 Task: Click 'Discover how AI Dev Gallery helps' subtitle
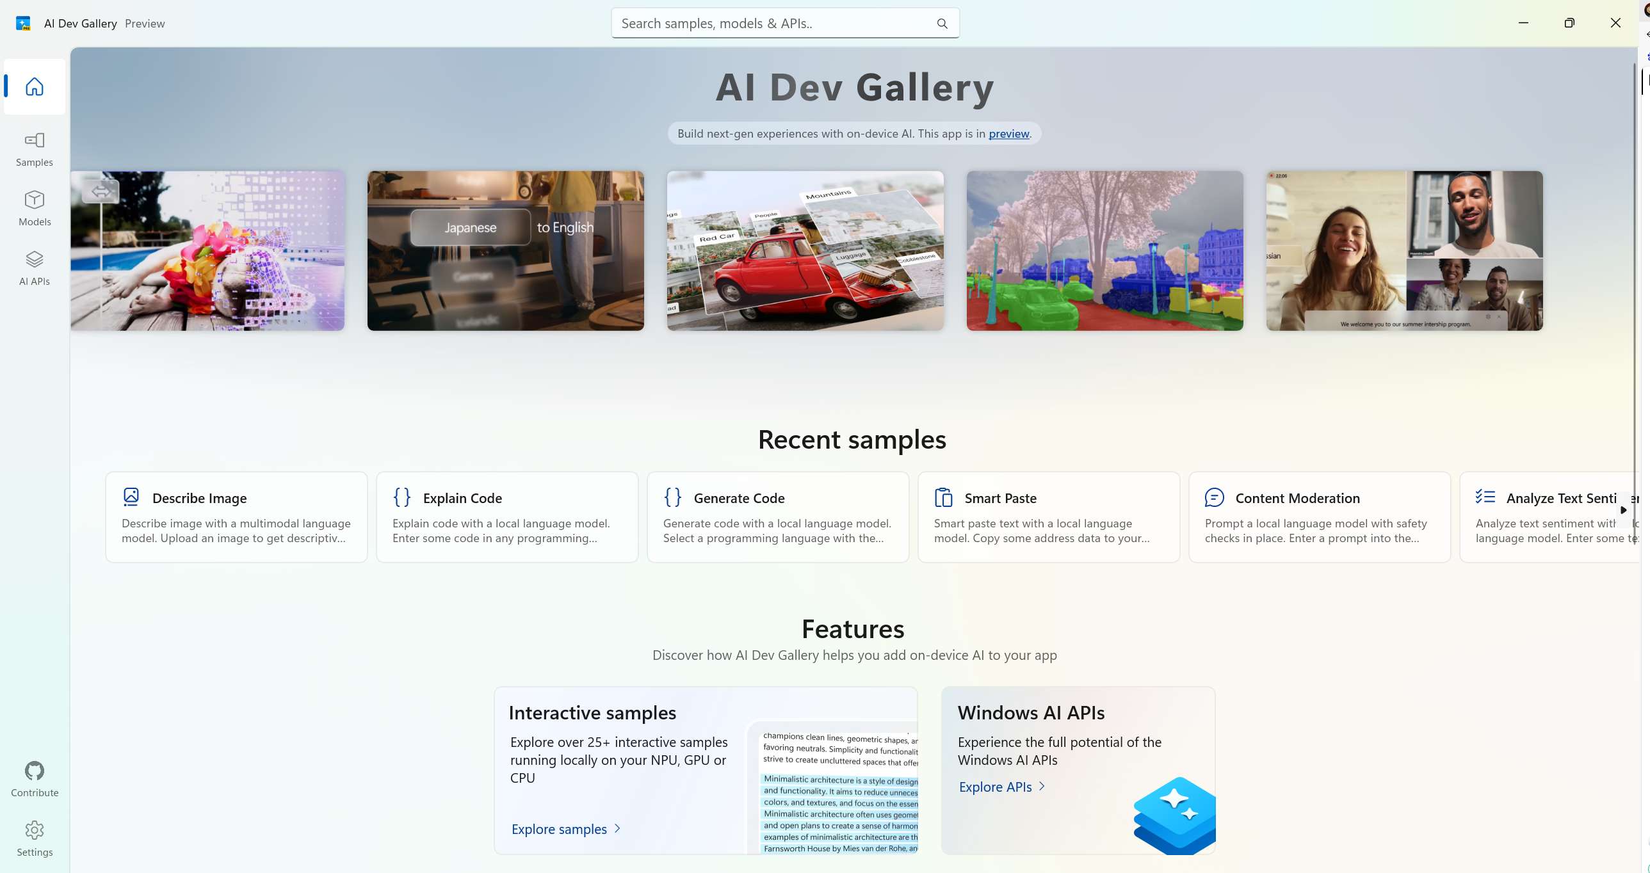(x=855, y=655)
